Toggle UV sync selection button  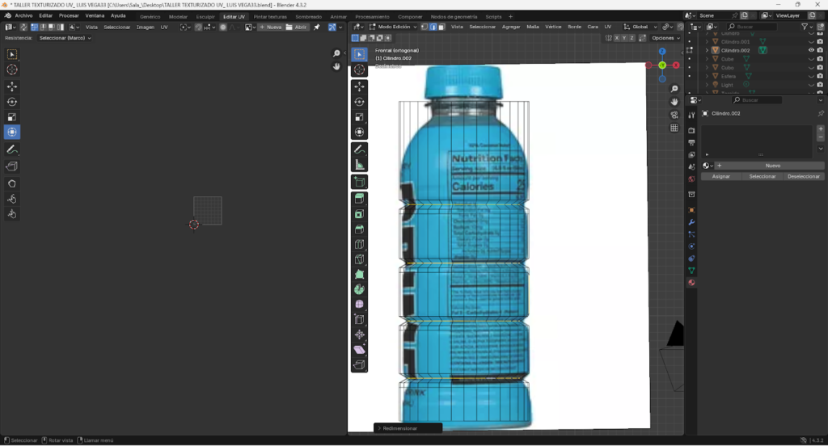click(x=23, y=27)
